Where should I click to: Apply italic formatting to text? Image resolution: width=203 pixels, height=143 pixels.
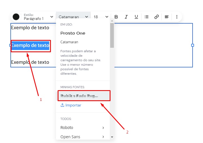point(126,17)
